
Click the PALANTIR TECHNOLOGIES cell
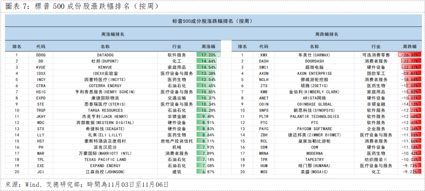[314, 116]
